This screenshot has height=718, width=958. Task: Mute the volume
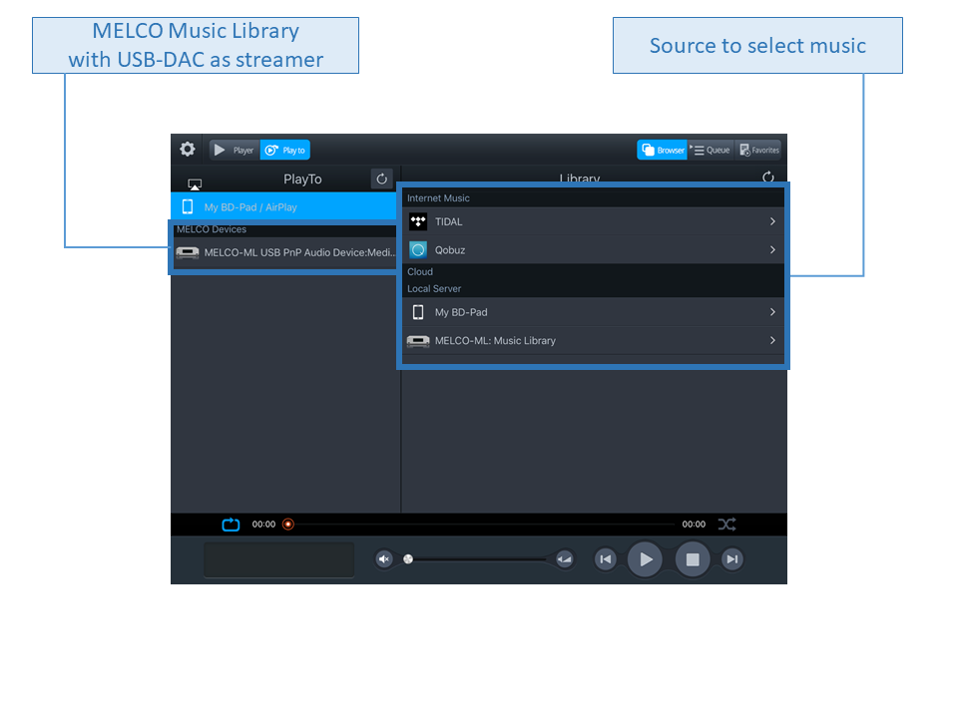point(384,559)
